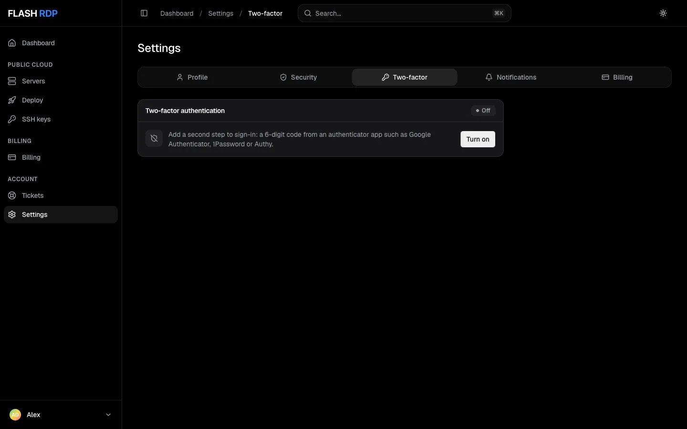Open the Notifications settings tab
This screenshot has width=687, height=429.
click(511, 77)
